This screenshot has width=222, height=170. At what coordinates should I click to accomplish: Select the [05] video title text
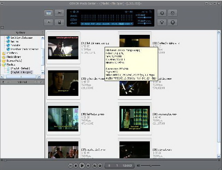(x=93, y=114)
